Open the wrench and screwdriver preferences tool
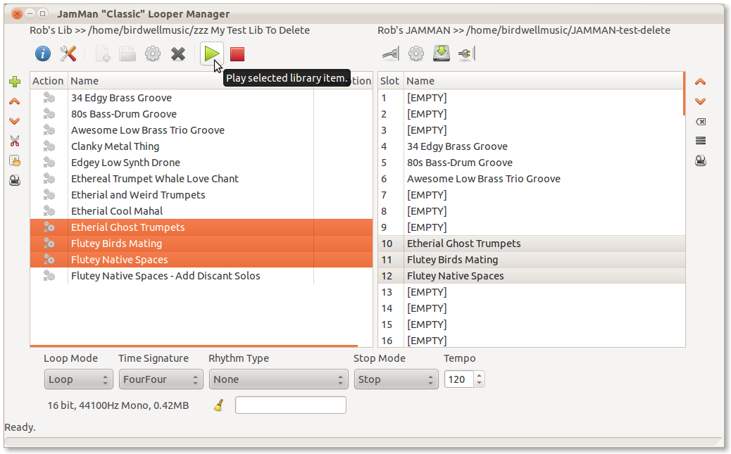 click(68, 54)
